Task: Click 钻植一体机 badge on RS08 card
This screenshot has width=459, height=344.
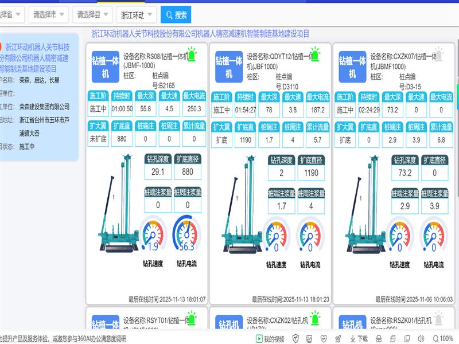Action: 106,67
